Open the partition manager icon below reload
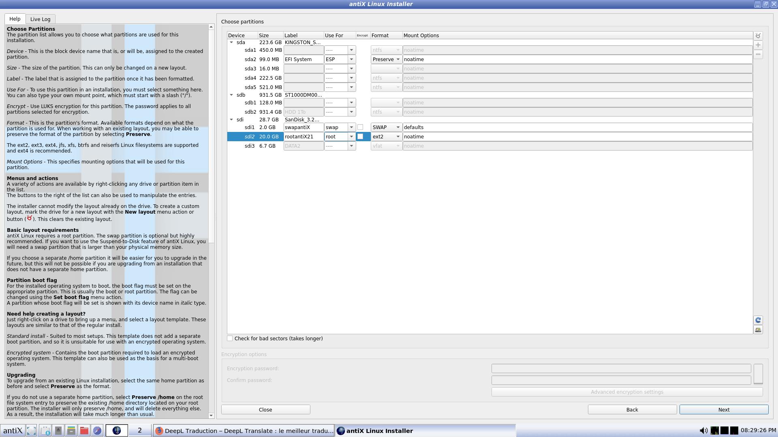 (758, 330)
